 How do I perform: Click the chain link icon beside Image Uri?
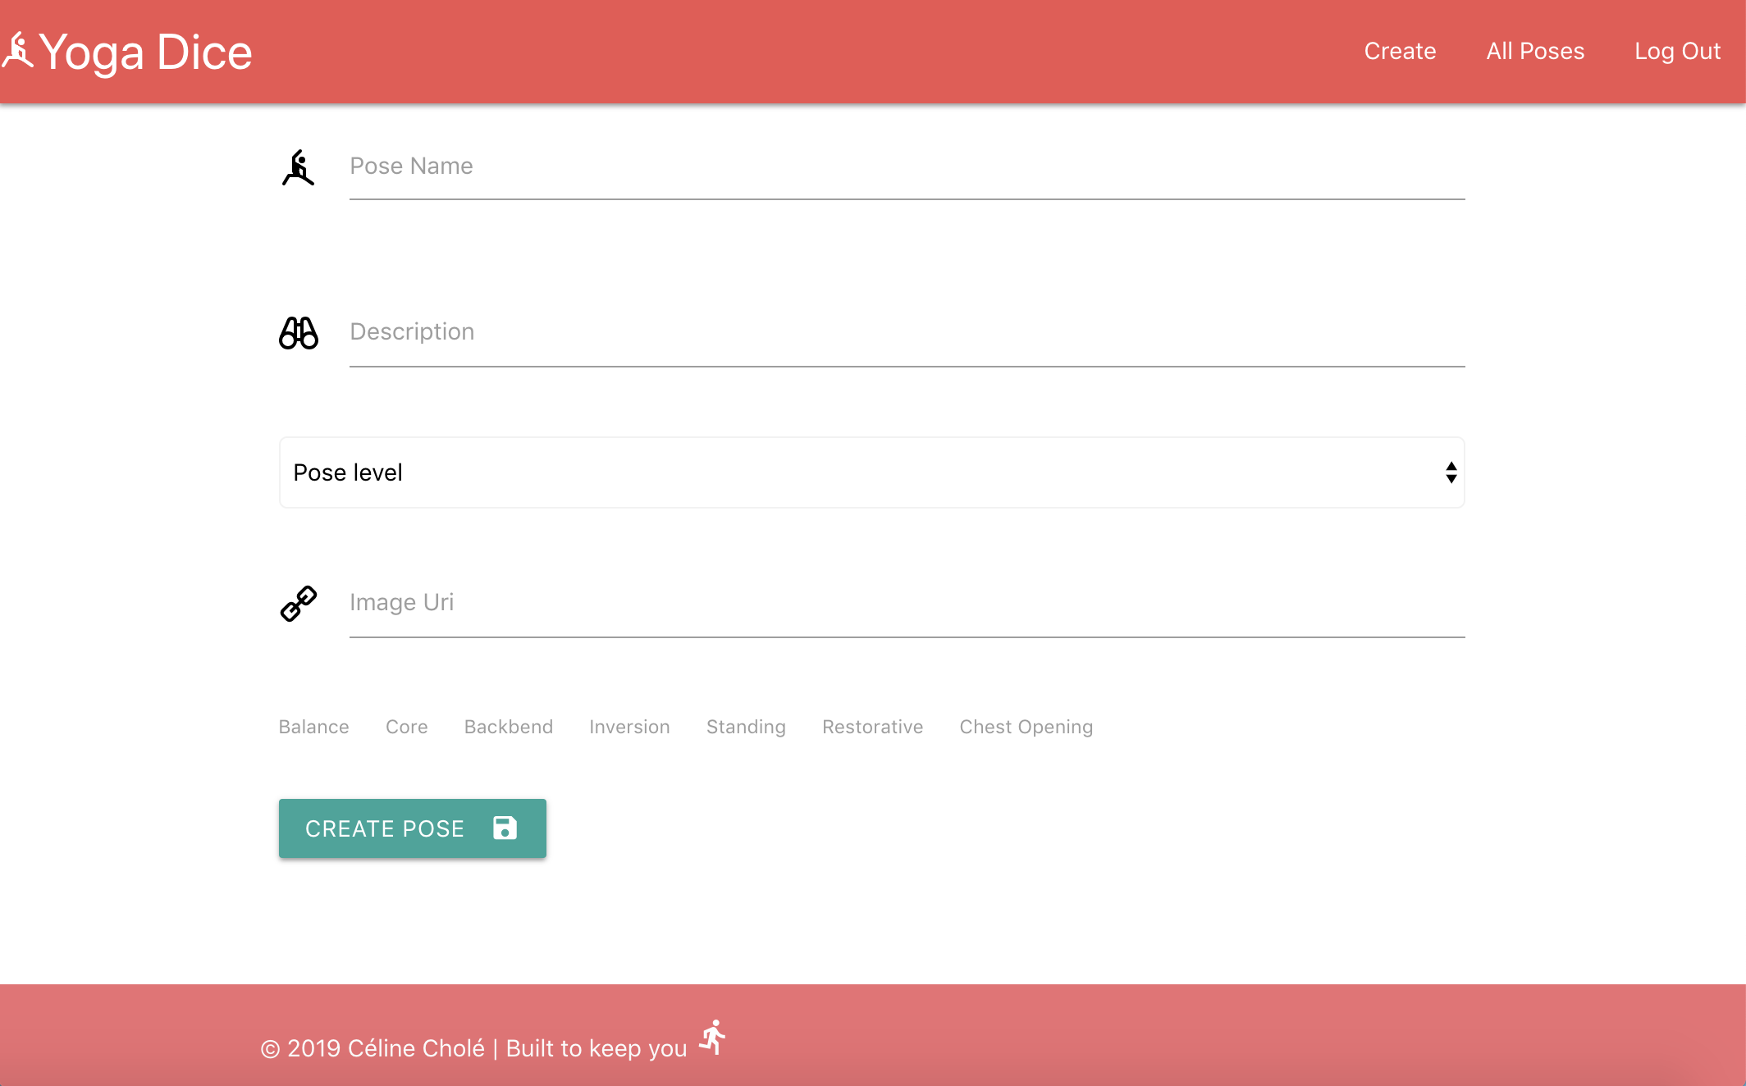tap(299, 604)
